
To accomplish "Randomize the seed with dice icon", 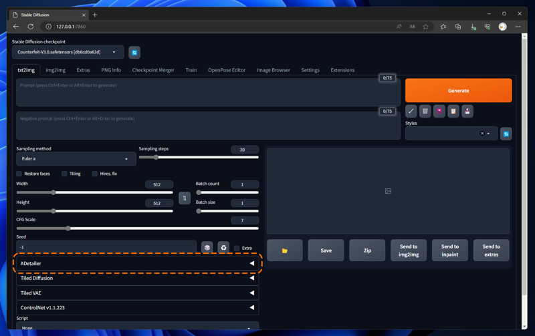I will pos(207,248).
